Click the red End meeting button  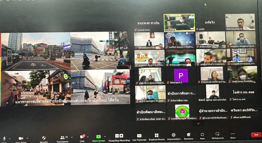pyautogui.click(x=256, y=135)
